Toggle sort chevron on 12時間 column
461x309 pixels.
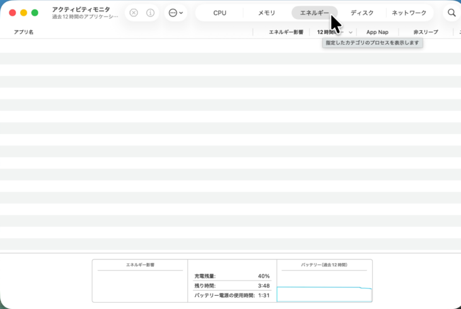click(351, 32)
